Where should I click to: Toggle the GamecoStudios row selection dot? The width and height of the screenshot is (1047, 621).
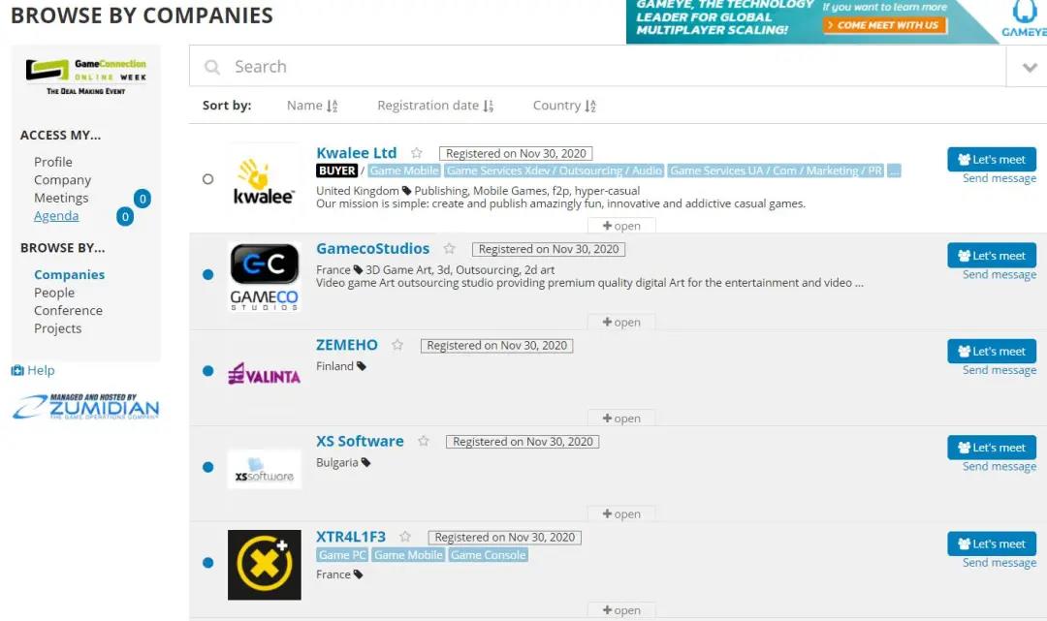(x=208, y=274)
